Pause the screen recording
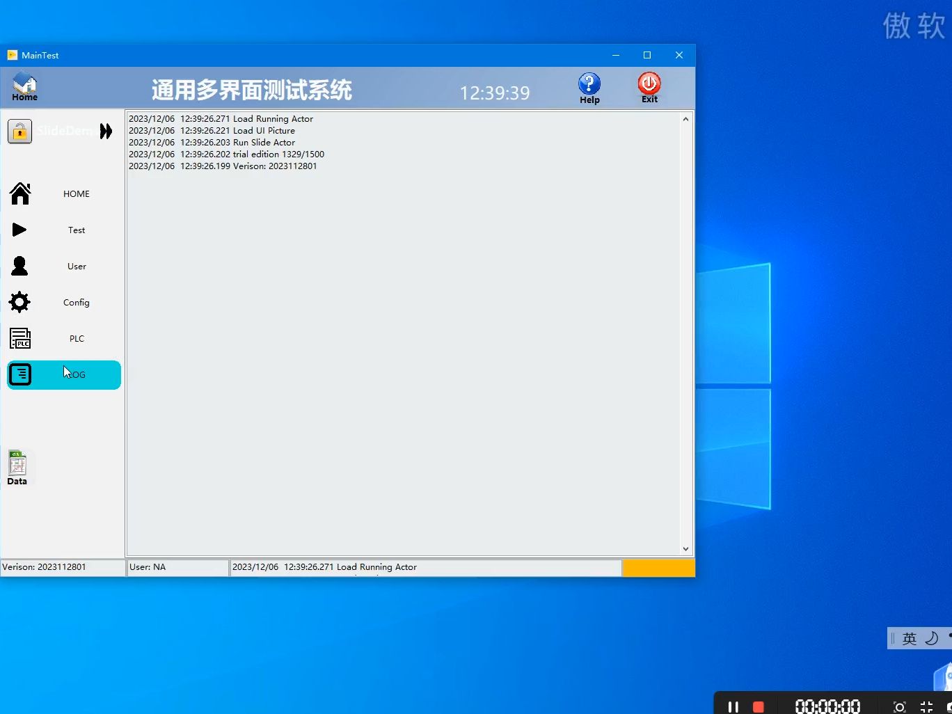 pos(733,706)
